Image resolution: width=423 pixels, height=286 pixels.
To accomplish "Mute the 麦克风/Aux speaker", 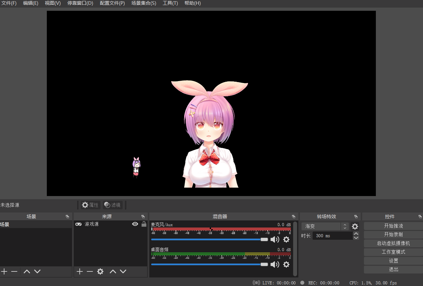I will click(275, 239).
